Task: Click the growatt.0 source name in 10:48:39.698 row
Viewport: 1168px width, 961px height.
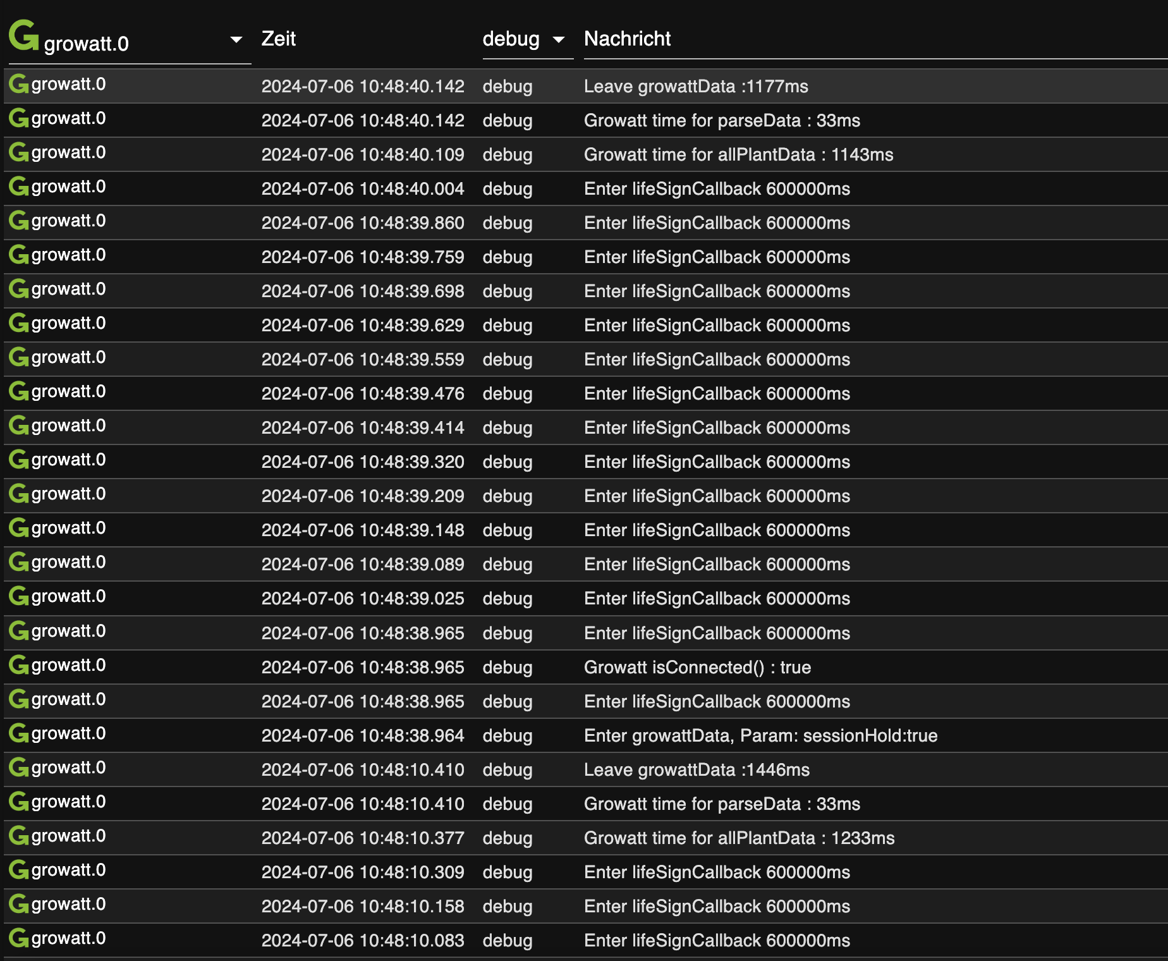Action: click(x=68, y=289)
